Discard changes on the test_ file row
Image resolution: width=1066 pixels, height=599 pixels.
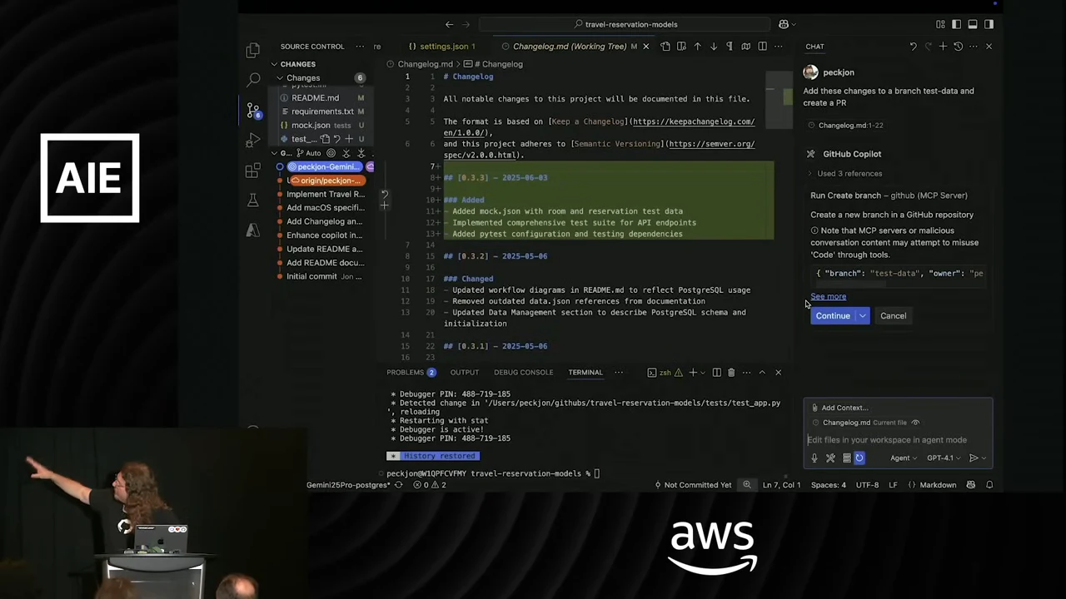(336, 139)
